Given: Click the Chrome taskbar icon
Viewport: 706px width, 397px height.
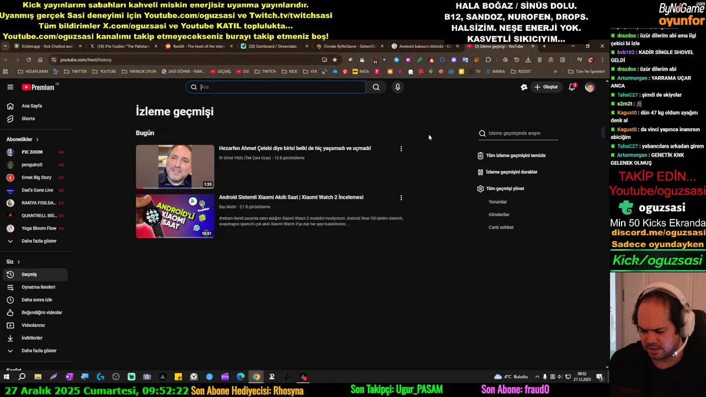Looking at the screenshot, I should point(256,377).
